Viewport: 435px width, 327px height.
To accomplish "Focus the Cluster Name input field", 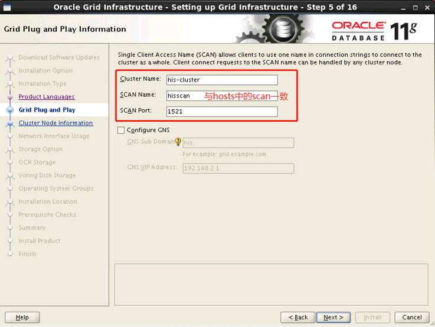I will (x=222, y=80).
